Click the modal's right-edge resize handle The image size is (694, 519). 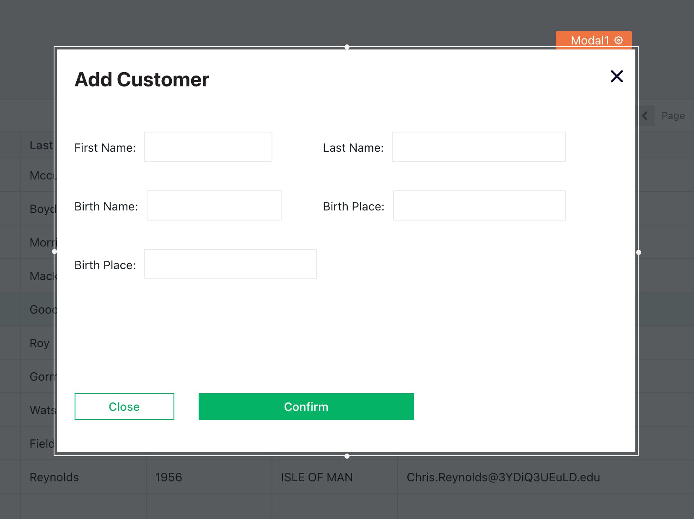pyautogui.click(x=638, y=252)
